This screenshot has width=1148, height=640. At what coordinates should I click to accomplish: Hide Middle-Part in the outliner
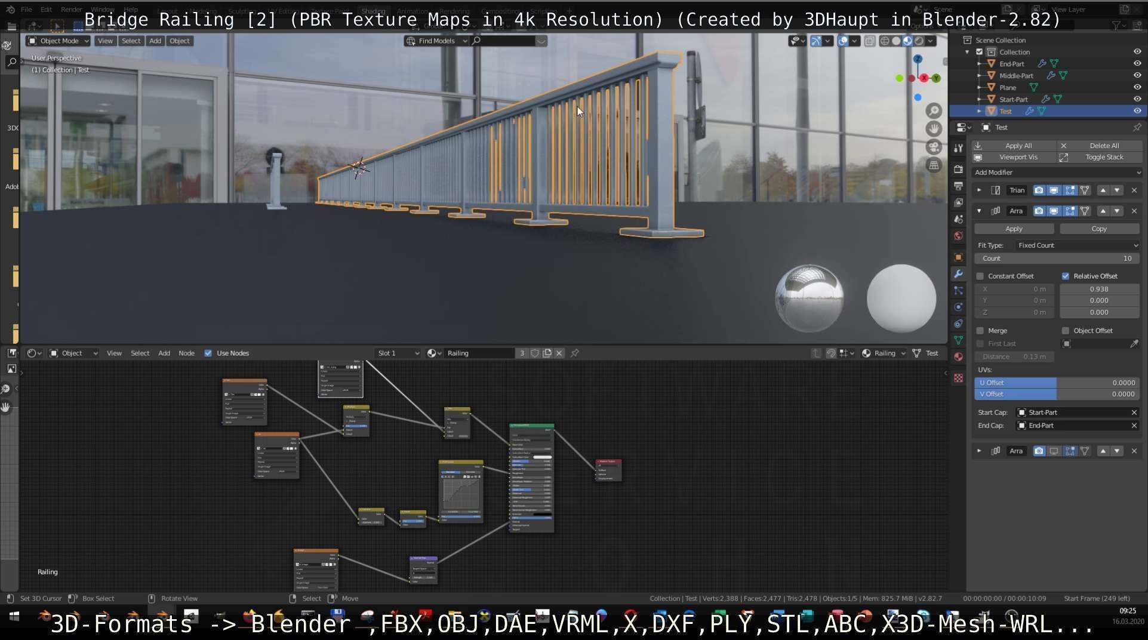click(1137, 76)
